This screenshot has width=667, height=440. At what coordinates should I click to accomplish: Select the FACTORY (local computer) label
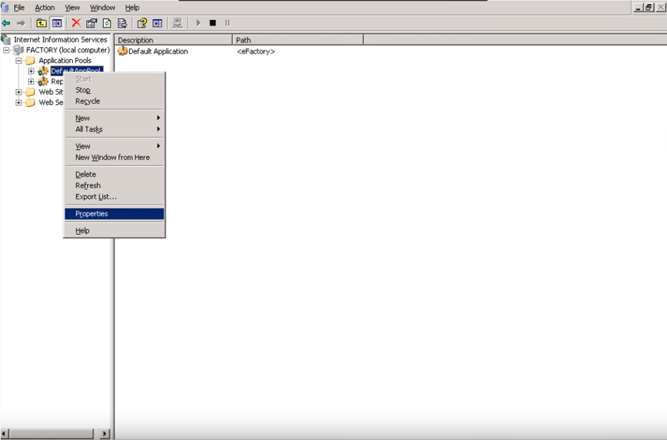point(68,50)
